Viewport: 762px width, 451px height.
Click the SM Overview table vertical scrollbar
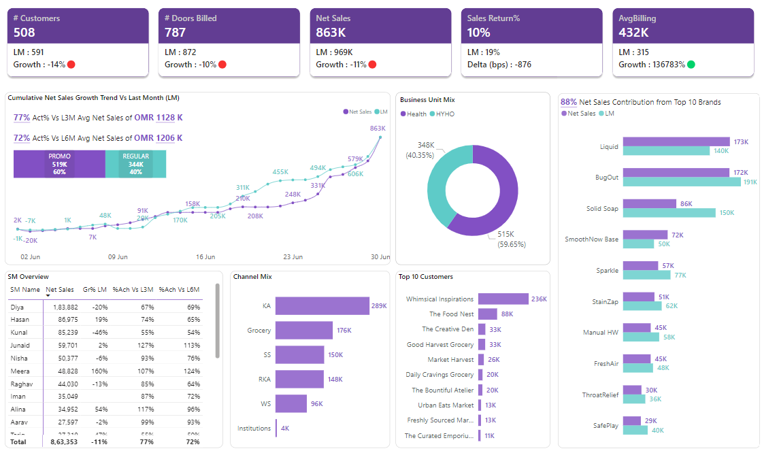pyautogui.click(x=218, y=320)
